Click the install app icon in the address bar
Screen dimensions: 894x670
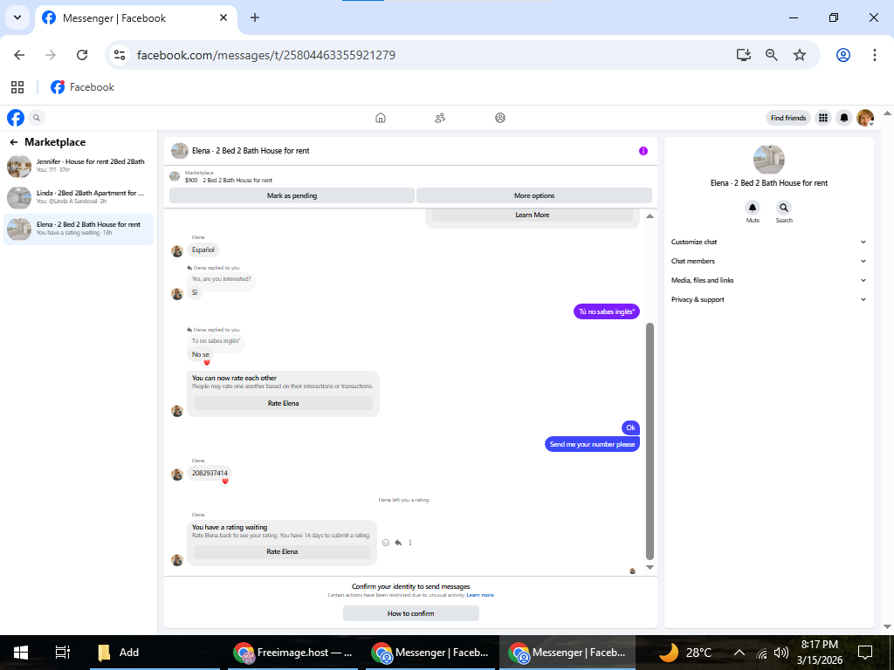pyautogui.click(x=744, y=55)
